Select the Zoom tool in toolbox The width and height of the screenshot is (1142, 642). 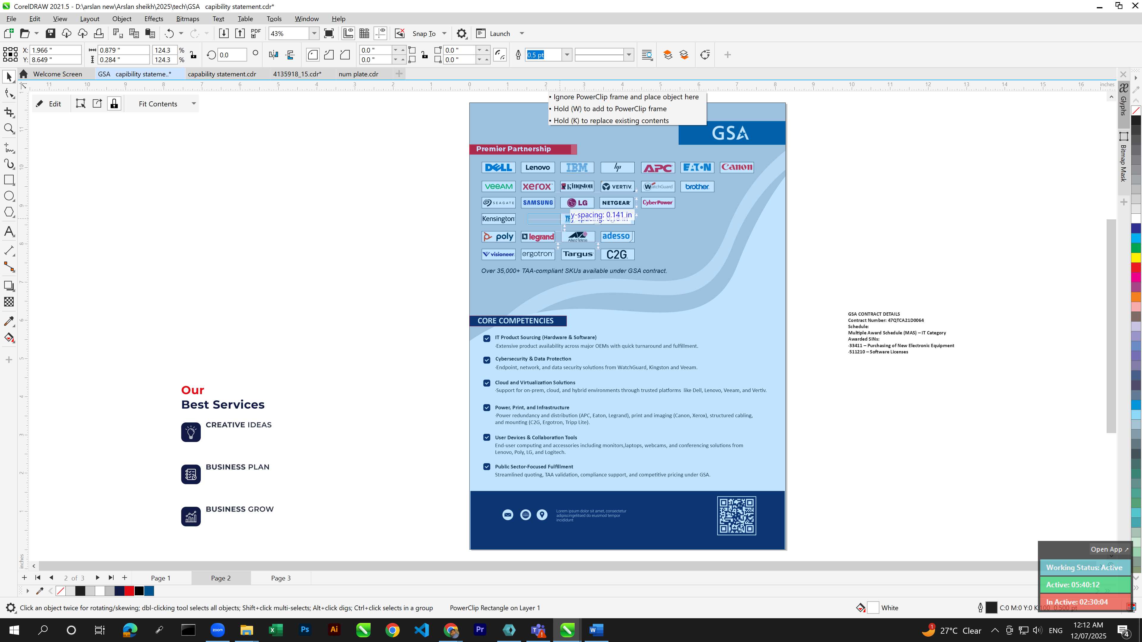pyautogui.click(x=9, y=128)
